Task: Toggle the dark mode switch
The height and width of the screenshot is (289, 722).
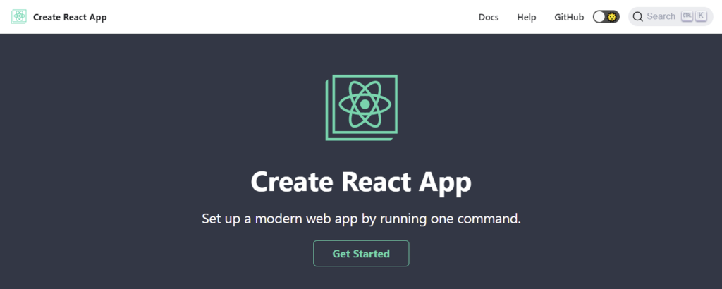Action: tap(606, 17)
